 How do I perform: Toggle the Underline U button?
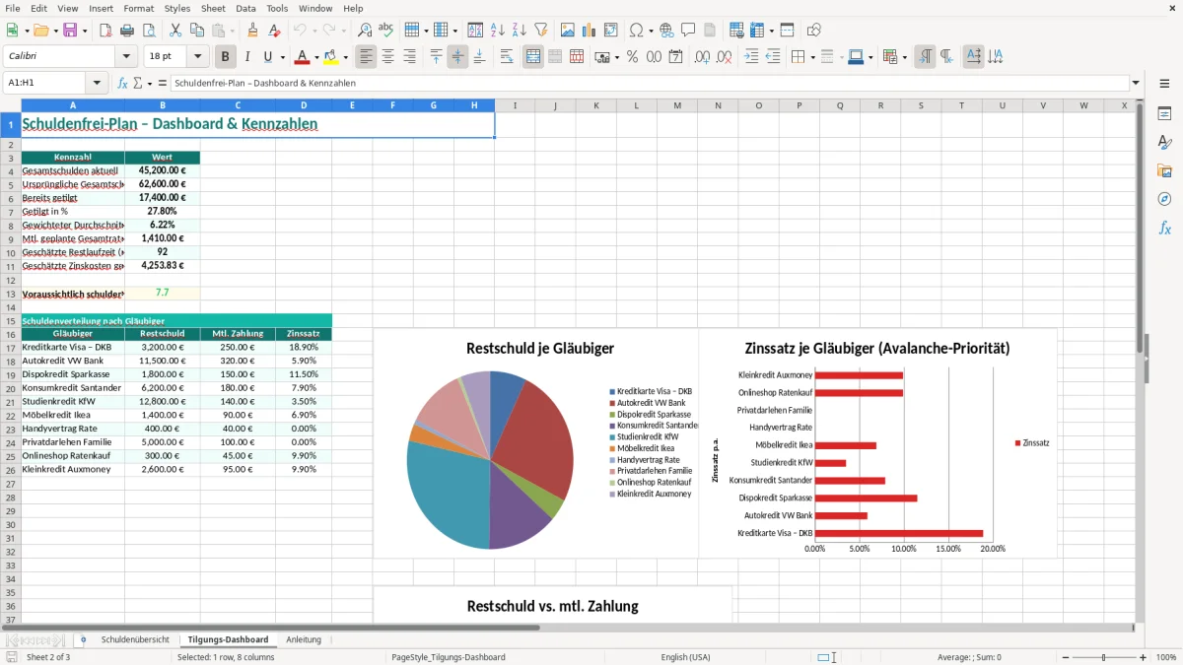coord(267,57)
